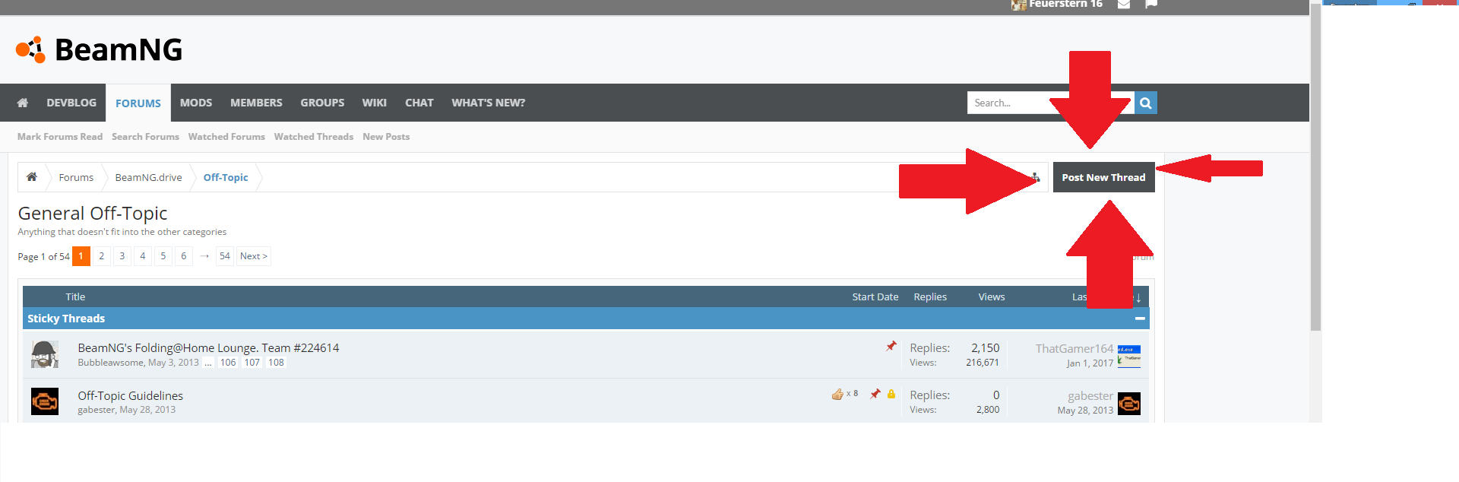The width and height of the screenshot is (1459, 482).
Task: Click the Post New Thread button
Action: click(x=1103, y=177)
